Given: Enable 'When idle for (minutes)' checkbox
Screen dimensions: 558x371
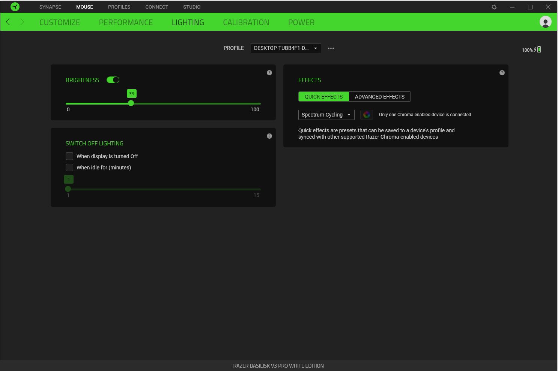Looking at the screenshot, I should [x=69, y=168].
